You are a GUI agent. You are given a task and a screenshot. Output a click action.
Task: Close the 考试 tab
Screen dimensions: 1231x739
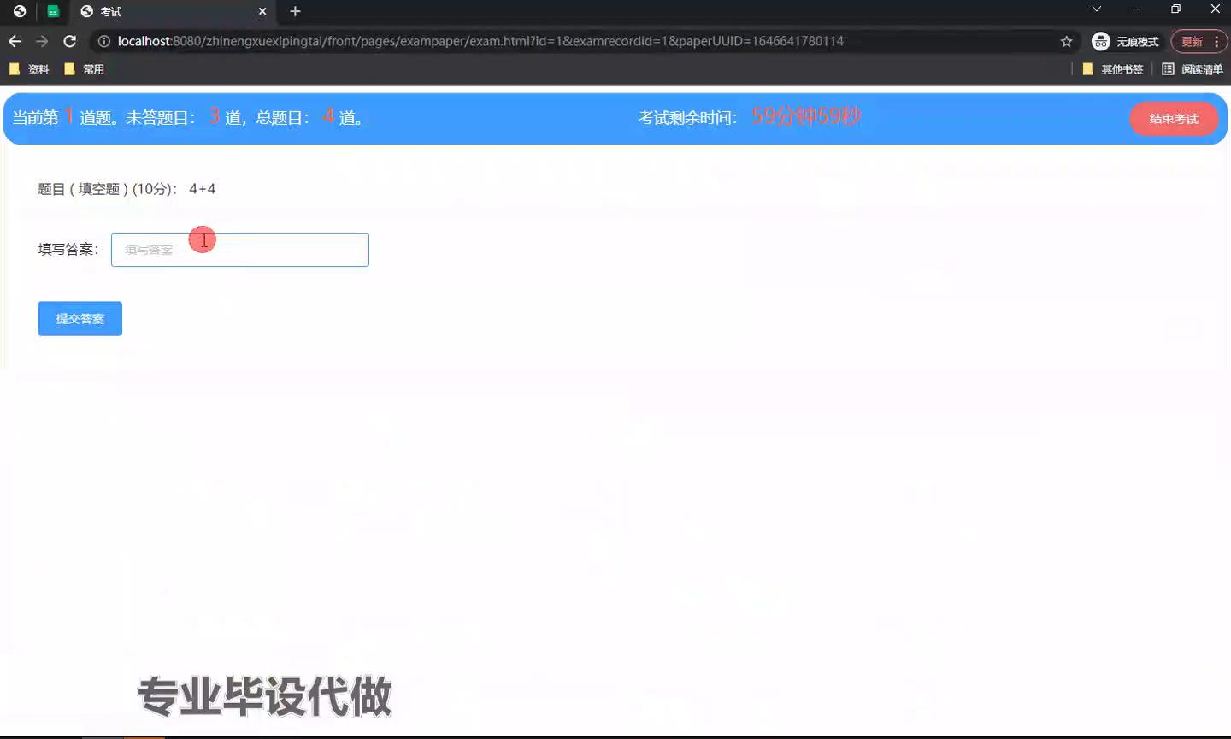[x=262, y=11]
